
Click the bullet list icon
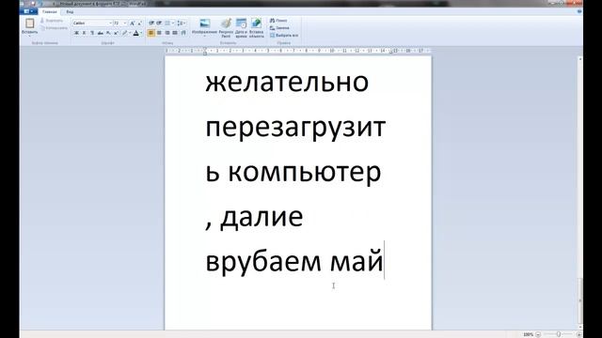[x=167, y=23]
